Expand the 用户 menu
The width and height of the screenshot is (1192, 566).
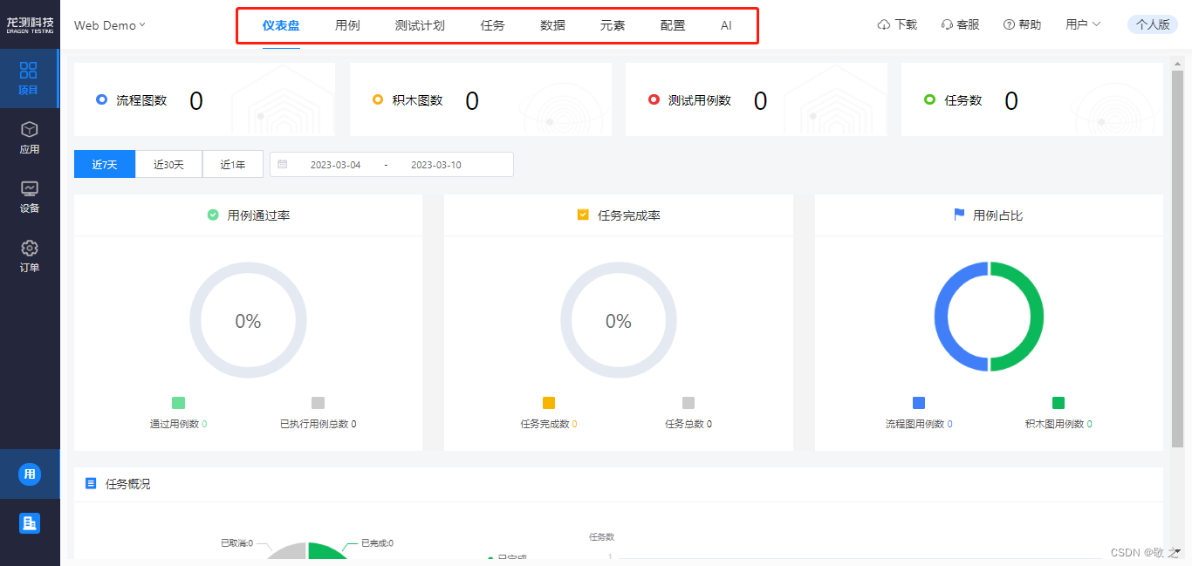1083,25
